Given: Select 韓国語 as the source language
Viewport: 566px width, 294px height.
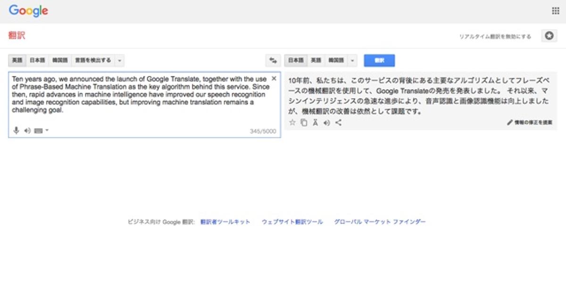Looking at the screenshot, I should [x=60, y=60].
